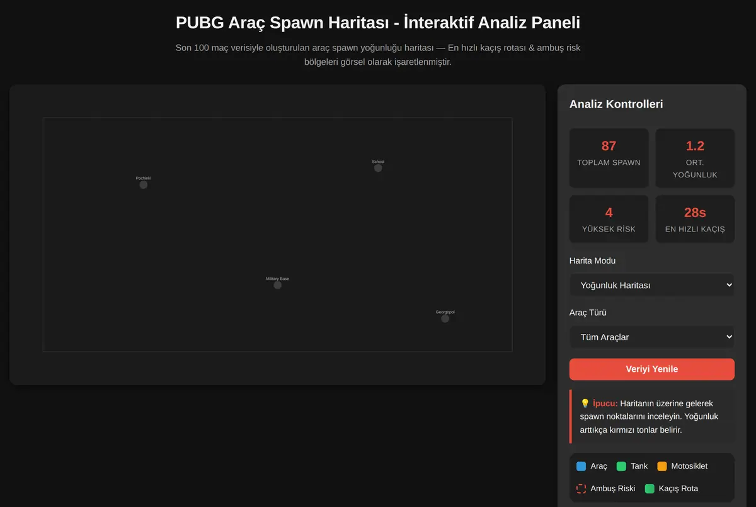The width and height of the screenshot is (756, 507).
Task: Select the Yüksek Risk stat card
Action: click(x=609, y=219)
